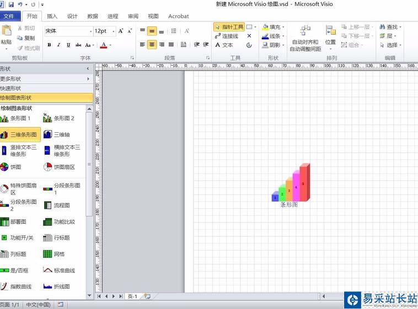Viewport: 418px width, 309px height.
Task: Switch to the 设计 ribbon tab
Action: click(x=72, y=17)
